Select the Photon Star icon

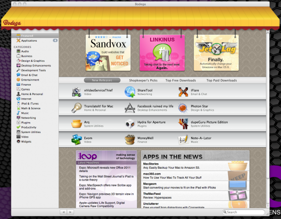pos(183,108)
